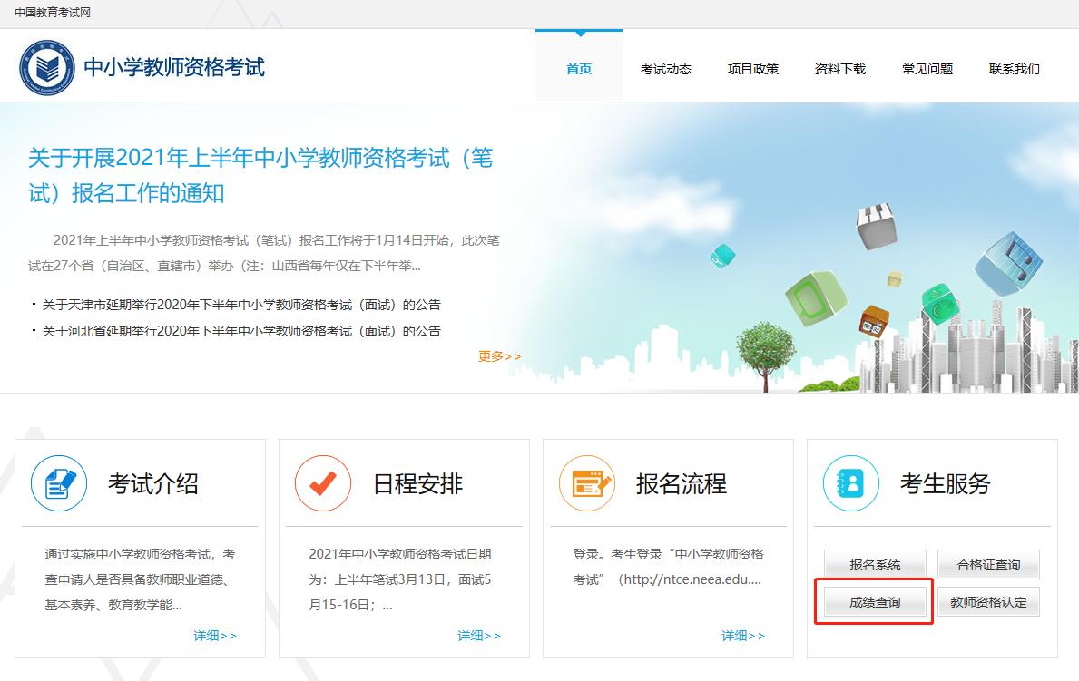
Task: Click the 考试介绍 card heading
Action: coord(152,483)
